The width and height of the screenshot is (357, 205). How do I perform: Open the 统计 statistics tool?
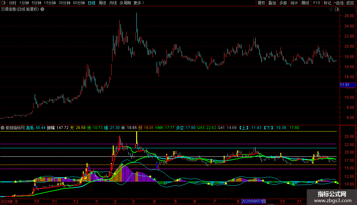click(x=294, y=3)
